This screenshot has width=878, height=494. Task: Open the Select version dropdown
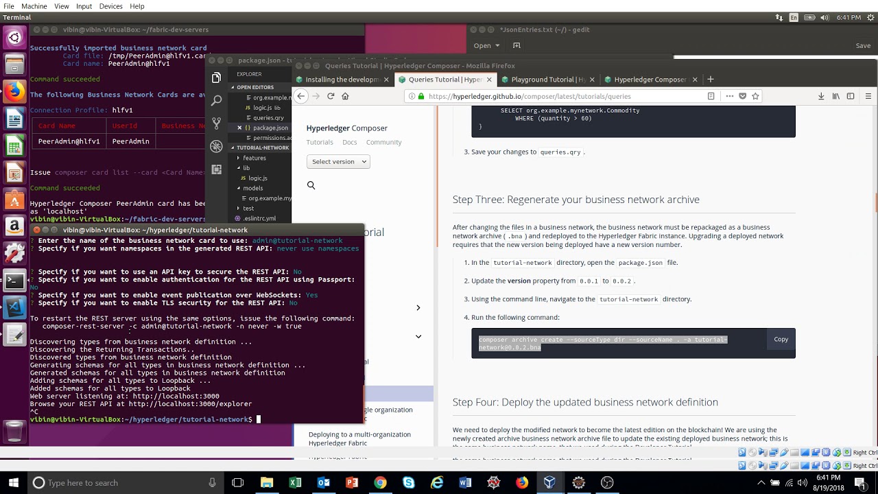point(338,161)
